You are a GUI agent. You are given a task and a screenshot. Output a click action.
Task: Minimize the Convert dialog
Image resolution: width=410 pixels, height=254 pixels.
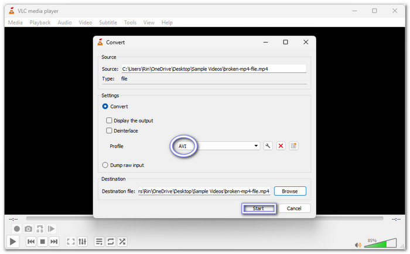(x=266, y=42)
